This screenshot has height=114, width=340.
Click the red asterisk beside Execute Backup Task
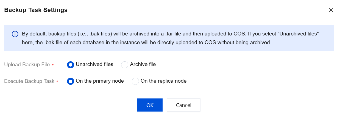click(57, 82)
